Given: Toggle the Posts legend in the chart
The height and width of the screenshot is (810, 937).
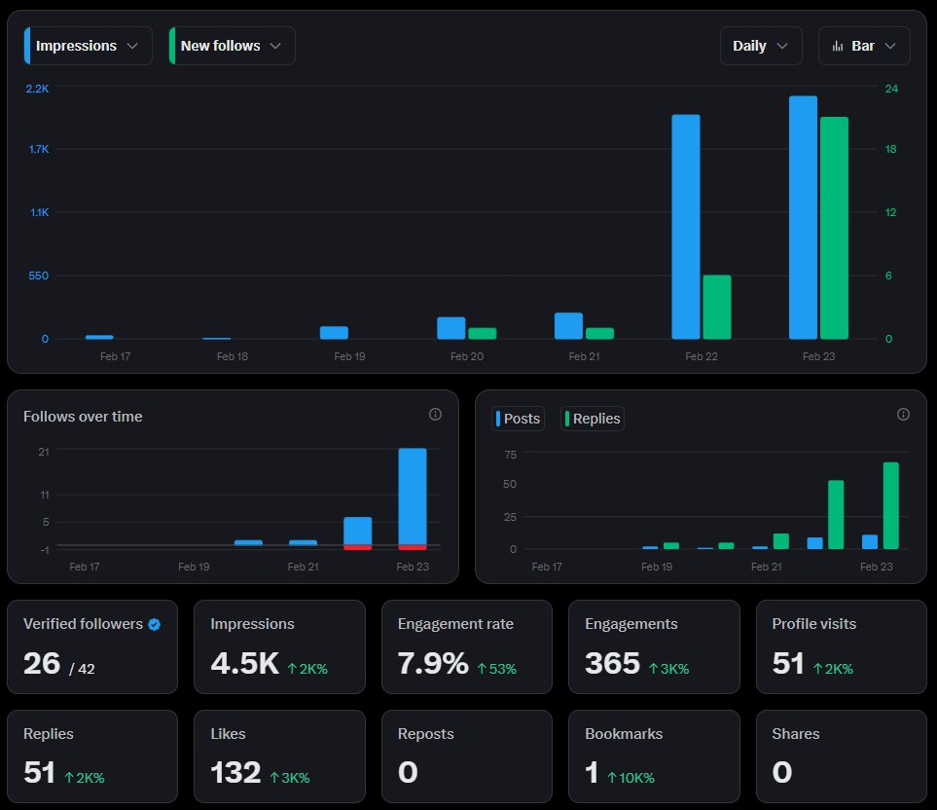Looking at the screenshot, I should (x=518, y=419).
